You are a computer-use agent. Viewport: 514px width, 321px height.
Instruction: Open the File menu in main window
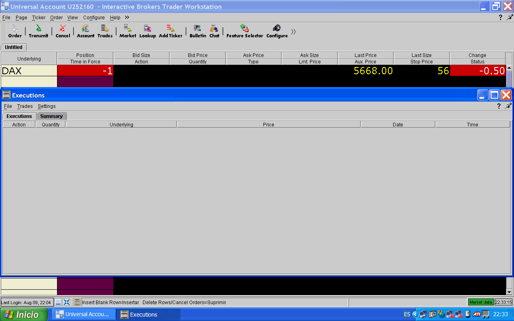click(x=6, y=18)
